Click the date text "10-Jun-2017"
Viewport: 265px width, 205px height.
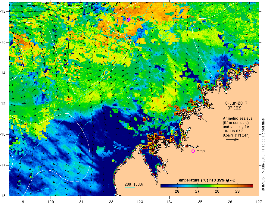point(235,103)
